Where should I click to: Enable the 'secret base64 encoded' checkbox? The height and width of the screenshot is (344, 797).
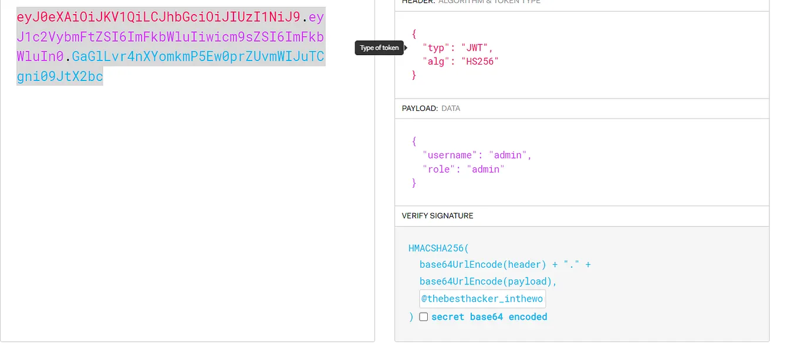424,317
